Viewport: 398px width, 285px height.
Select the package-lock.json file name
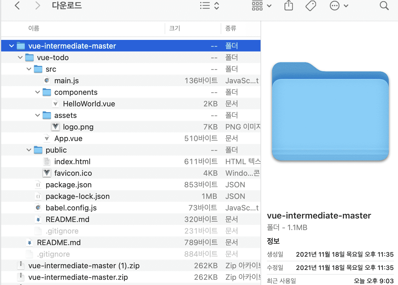coord(78,196)
